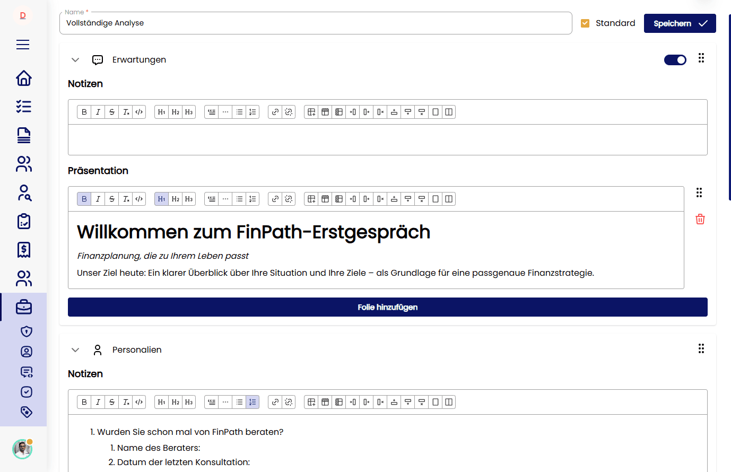Image resolution: width=731 pixels, height=472 pixels.
Task: Select the briefcase icon in the sidebar
Action: tap(23, 307)
